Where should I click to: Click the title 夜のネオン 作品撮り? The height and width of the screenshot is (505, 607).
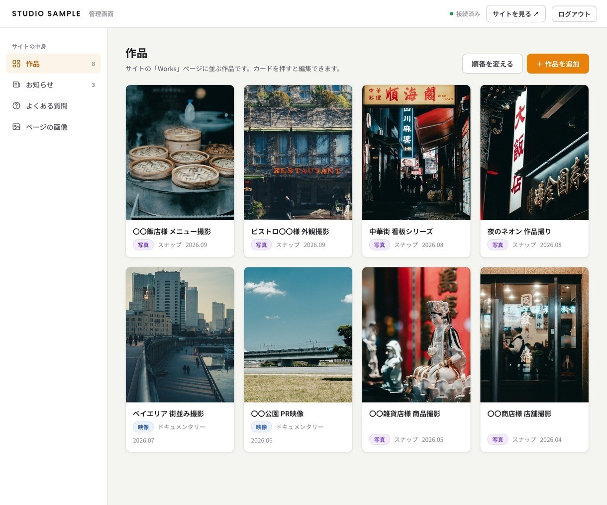(519, 232)
